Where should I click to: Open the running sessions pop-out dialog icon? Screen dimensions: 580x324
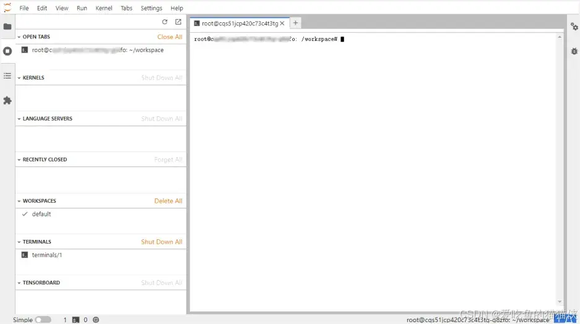coord(178,22)
